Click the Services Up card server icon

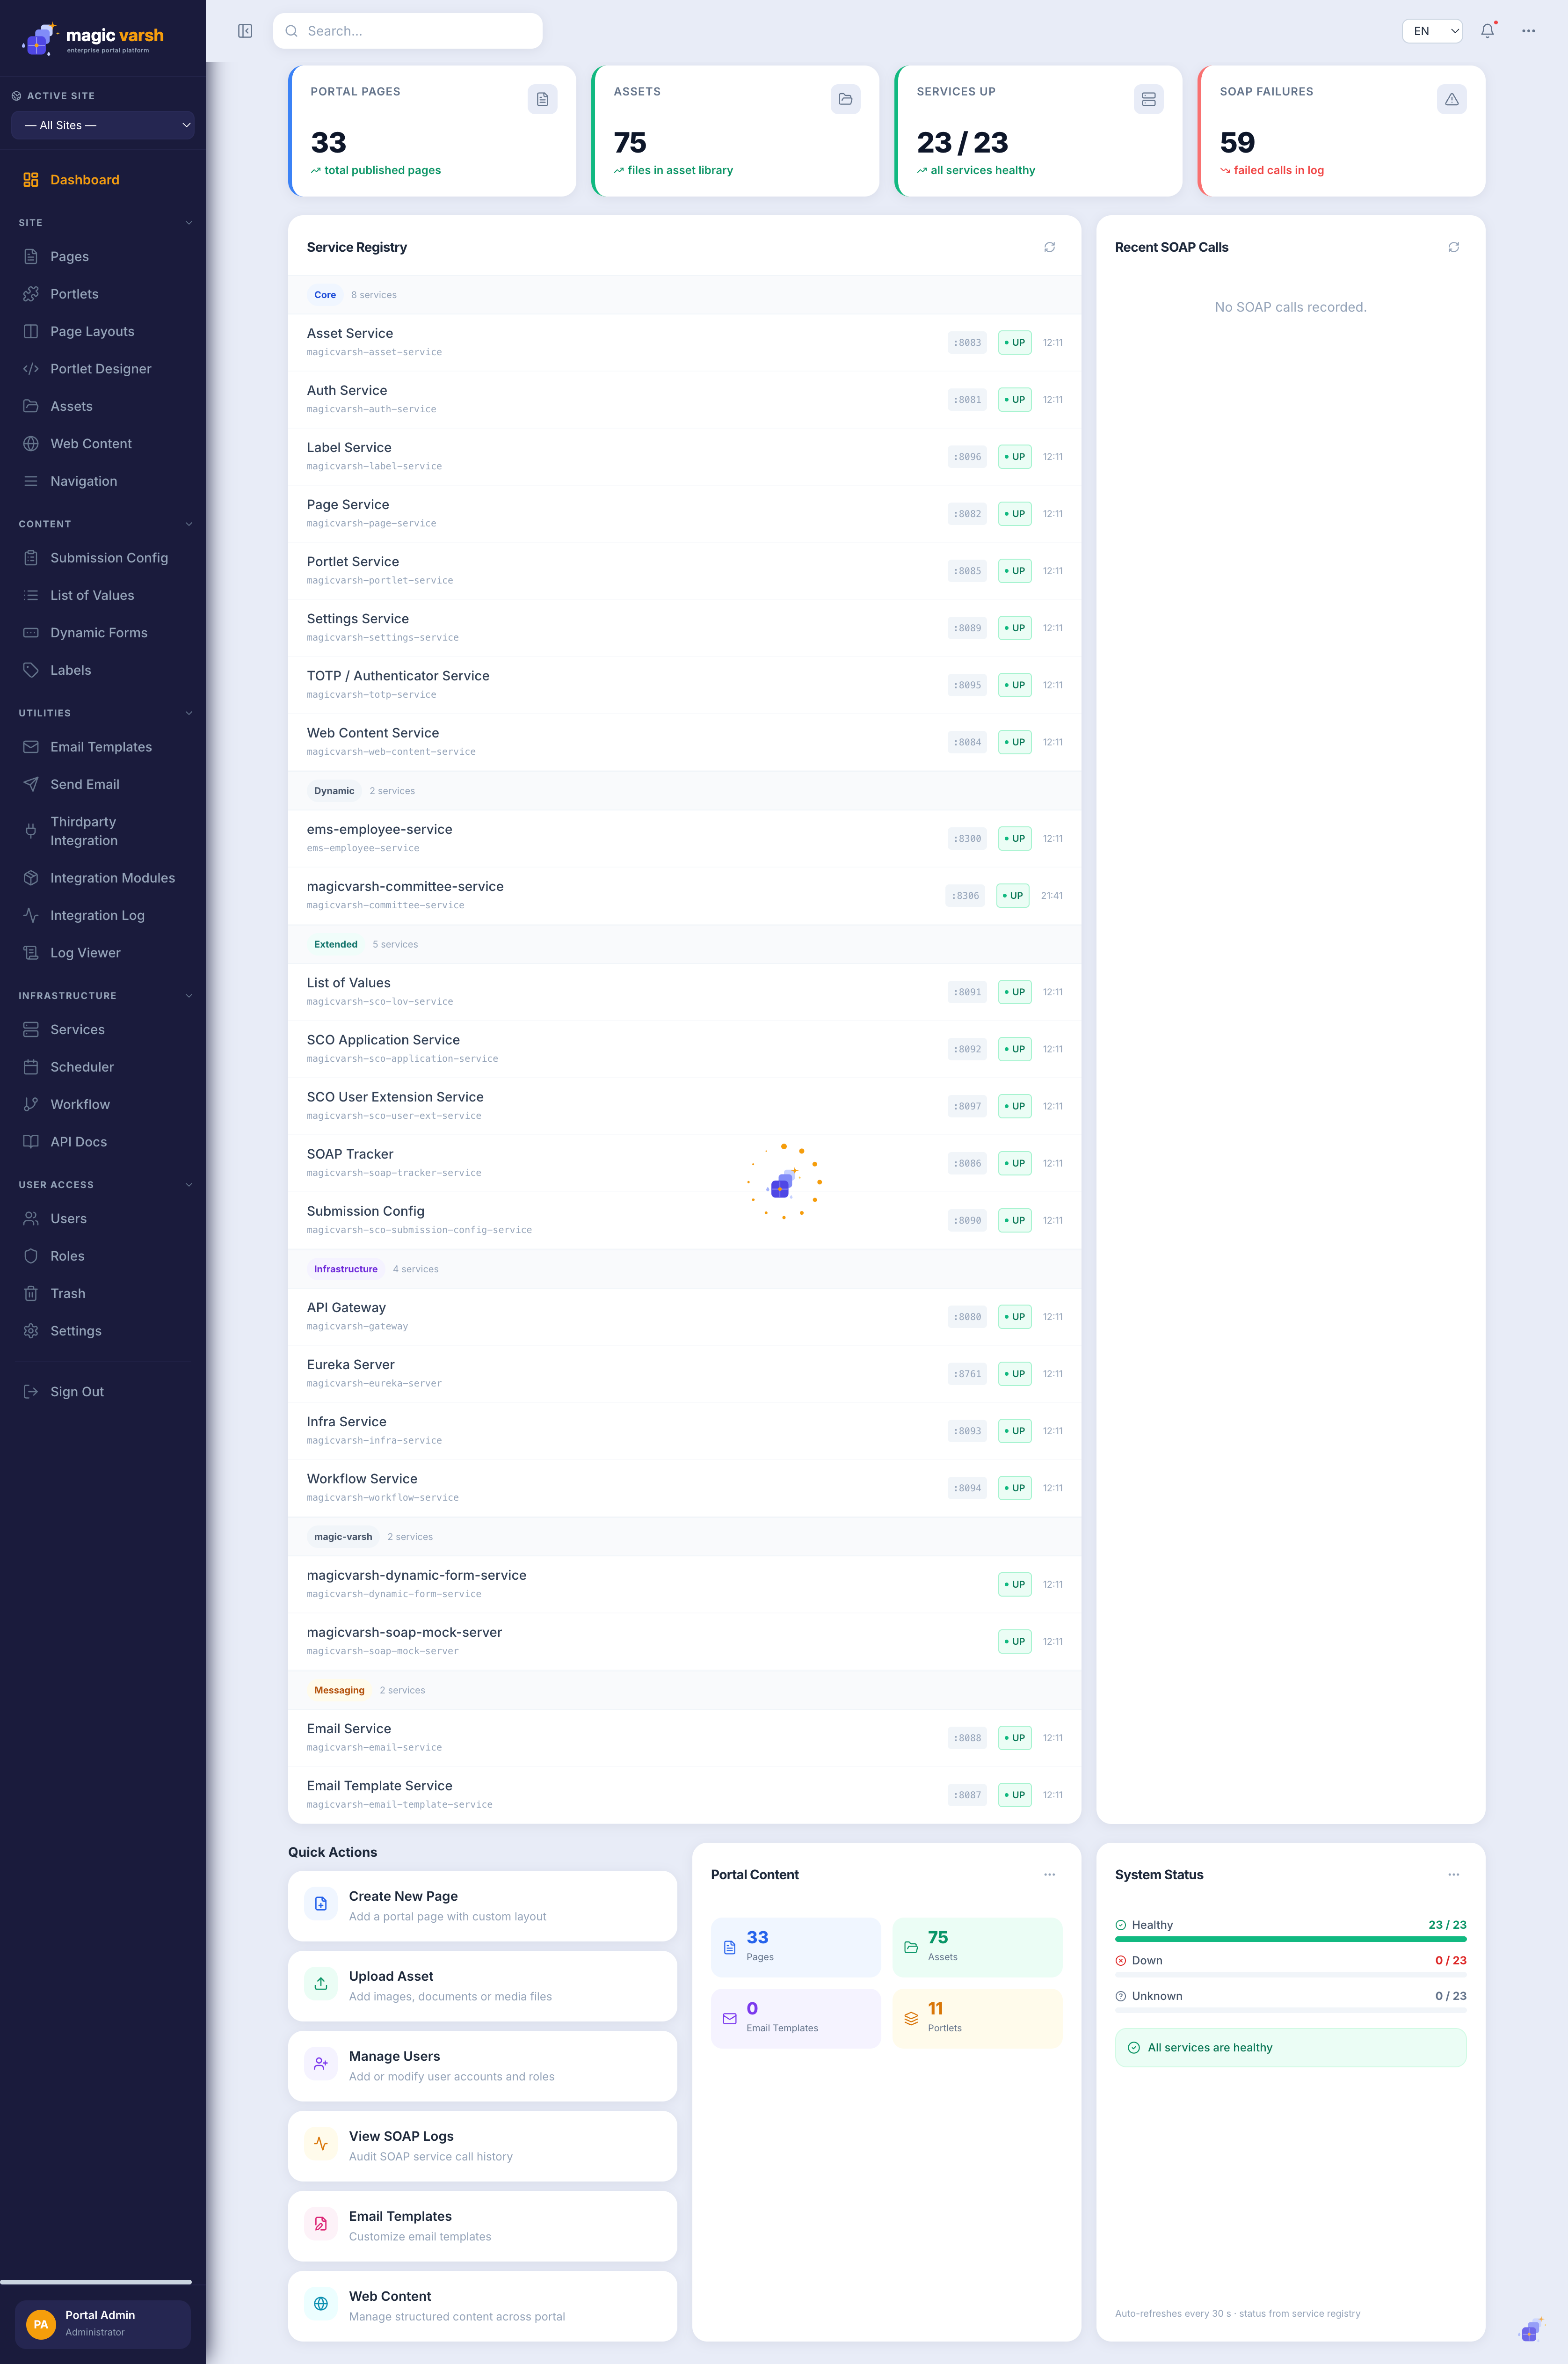[x=1148, y=99]
